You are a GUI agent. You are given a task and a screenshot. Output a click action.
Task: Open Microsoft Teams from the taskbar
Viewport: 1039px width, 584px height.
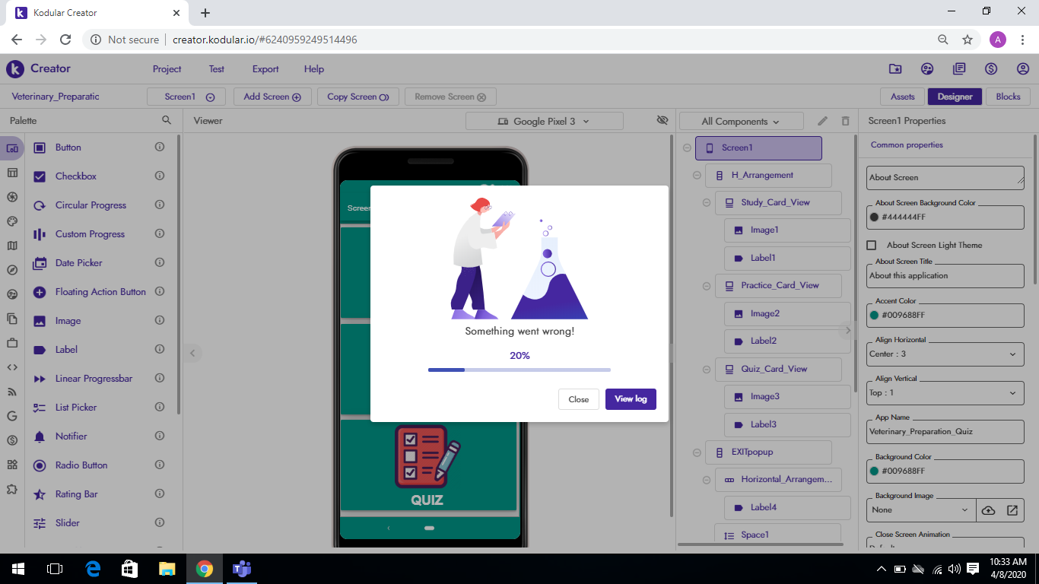[242, 569]
